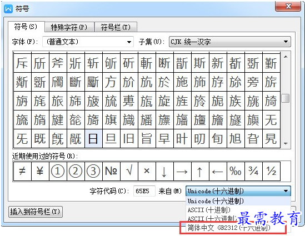Select the 旁 character in grid

(253, 82)
